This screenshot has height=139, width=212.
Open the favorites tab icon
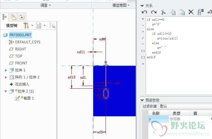point(22,17)
